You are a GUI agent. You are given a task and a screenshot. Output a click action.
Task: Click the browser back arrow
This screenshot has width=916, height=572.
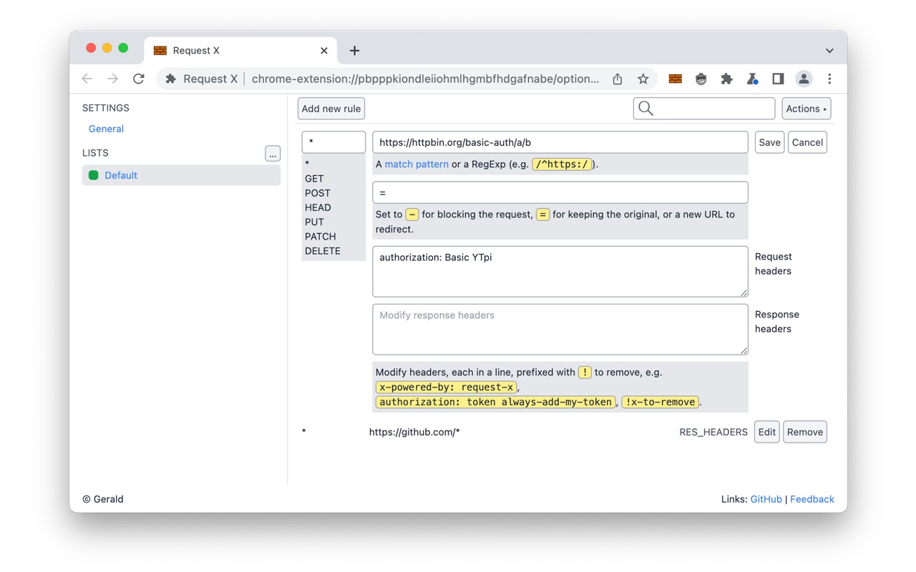pos(87,79)
